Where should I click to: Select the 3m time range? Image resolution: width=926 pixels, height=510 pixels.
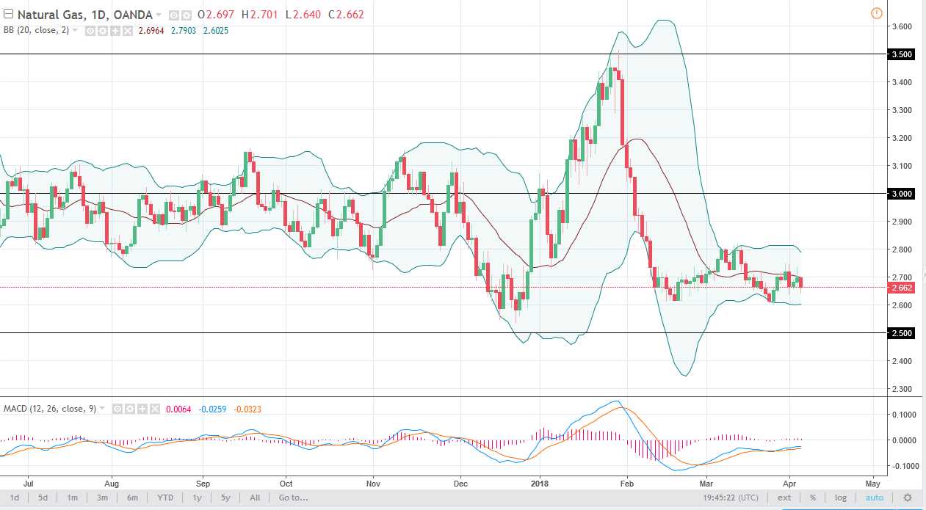pos(102,498)
